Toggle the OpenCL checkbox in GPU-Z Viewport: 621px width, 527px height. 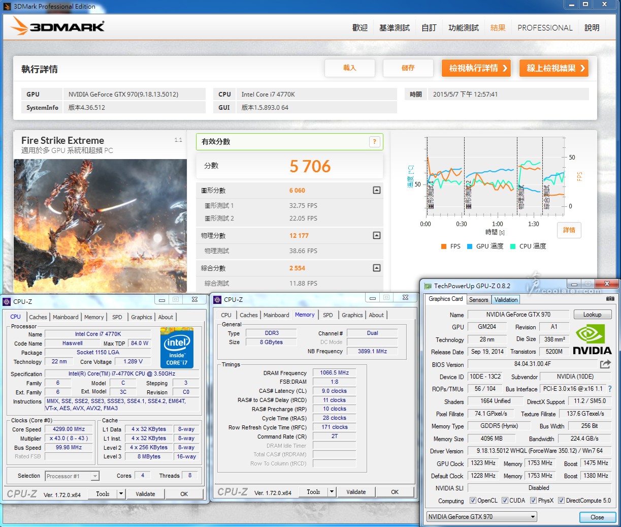point(473,501)
